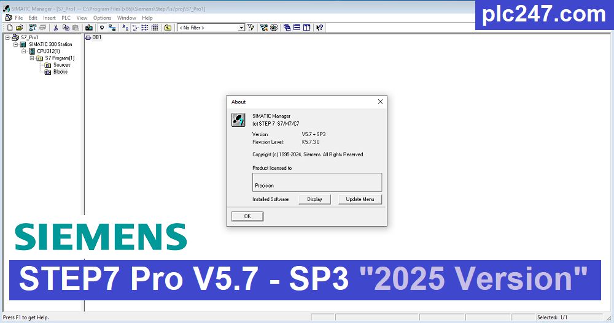Click the revision value 'K5.7.3.0'
Screen dimensions: 614x323
pyautogui.click(x=311, y=142)
